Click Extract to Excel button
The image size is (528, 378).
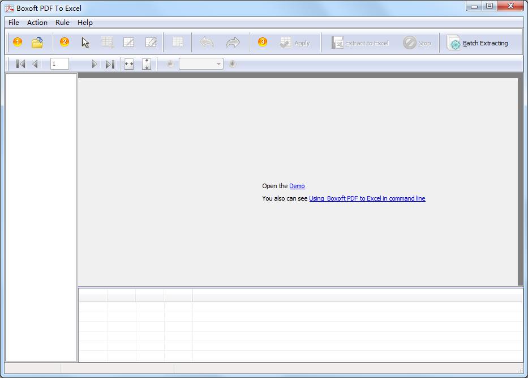[x=359, y=43]
